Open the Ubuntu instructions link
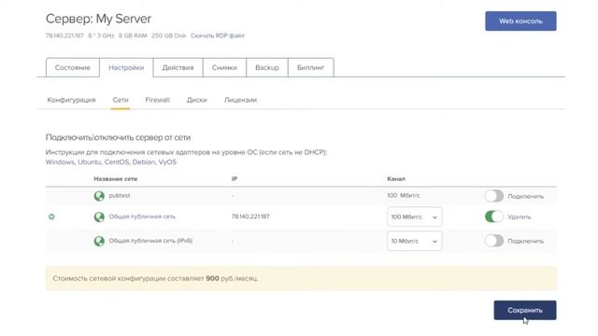Viewport: 598px width, 336px height. (x=90, y=161)
